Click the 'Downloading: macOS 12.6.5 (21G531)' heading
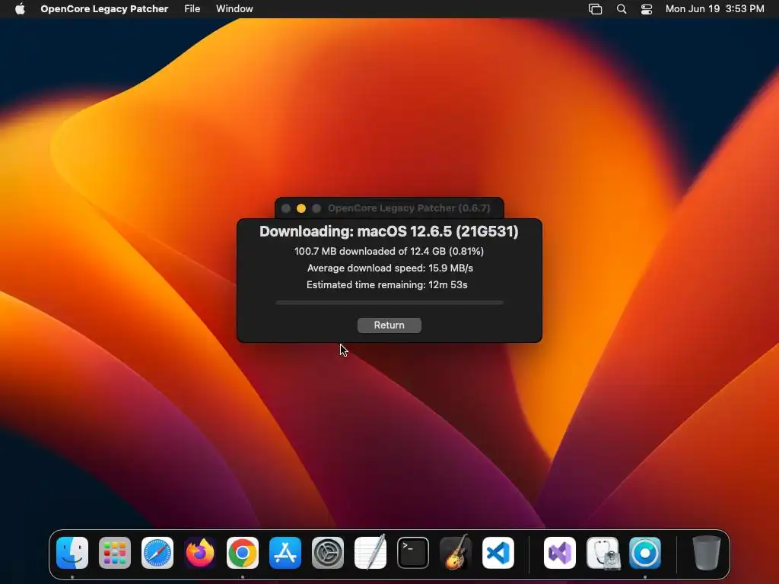Image resolution: width=779 pixels, height=584 pixels. click(389, 231)
